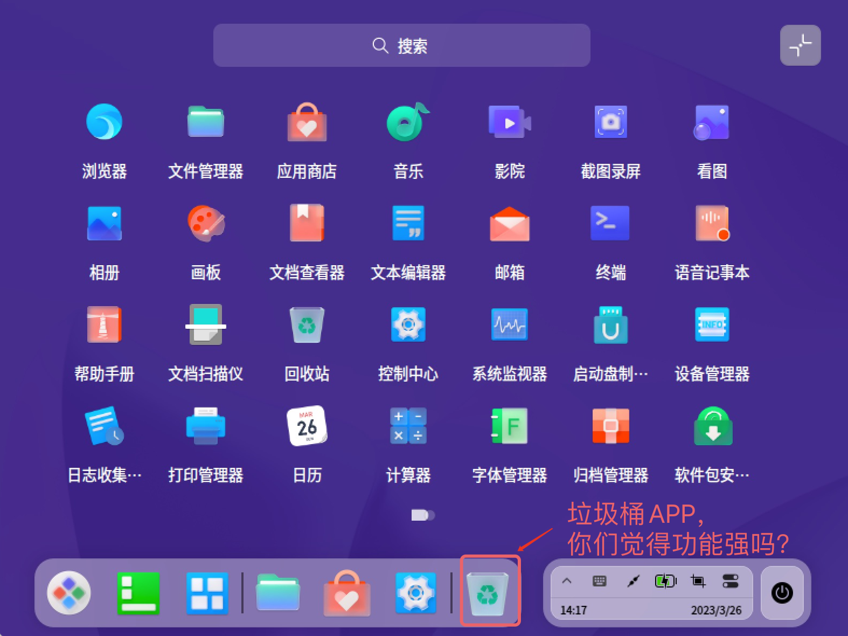Open the settings gear icon in the dock

click(x=415, y=593)
